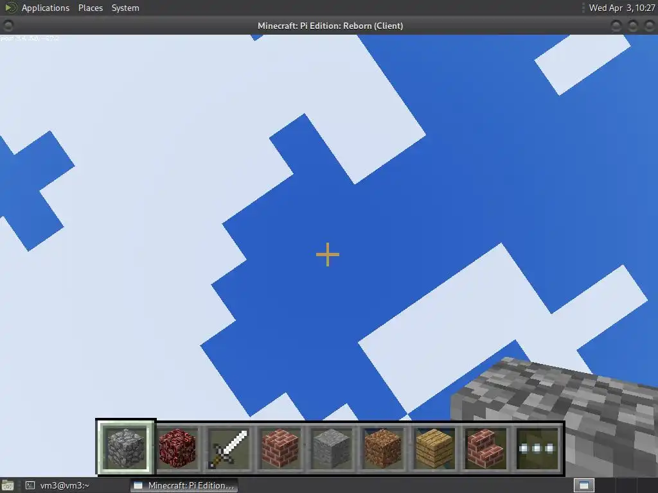Select the wooden planks hotbar slot
658x493 pixels.
[434, 447]
